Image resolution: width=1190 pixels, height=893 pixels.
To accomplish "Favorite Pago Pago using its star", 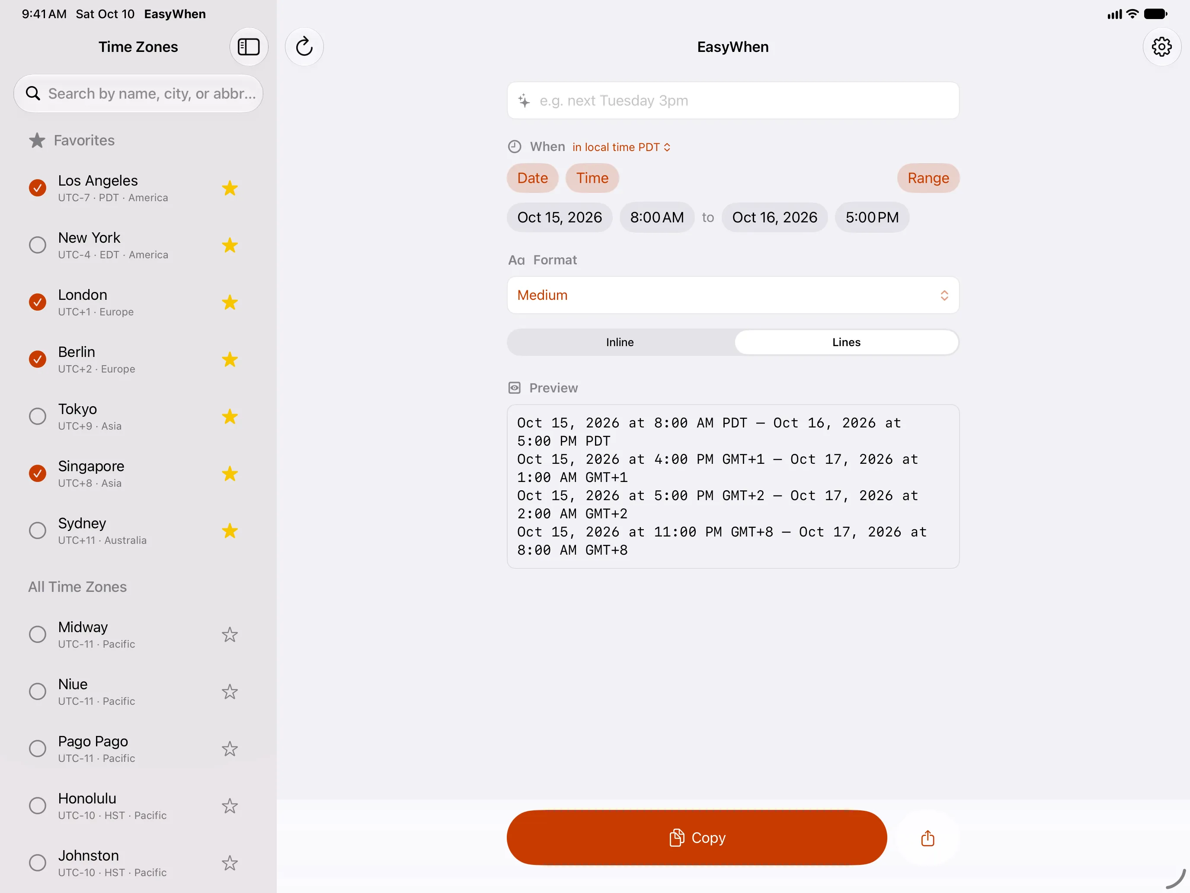I will (x=230, y=748).
